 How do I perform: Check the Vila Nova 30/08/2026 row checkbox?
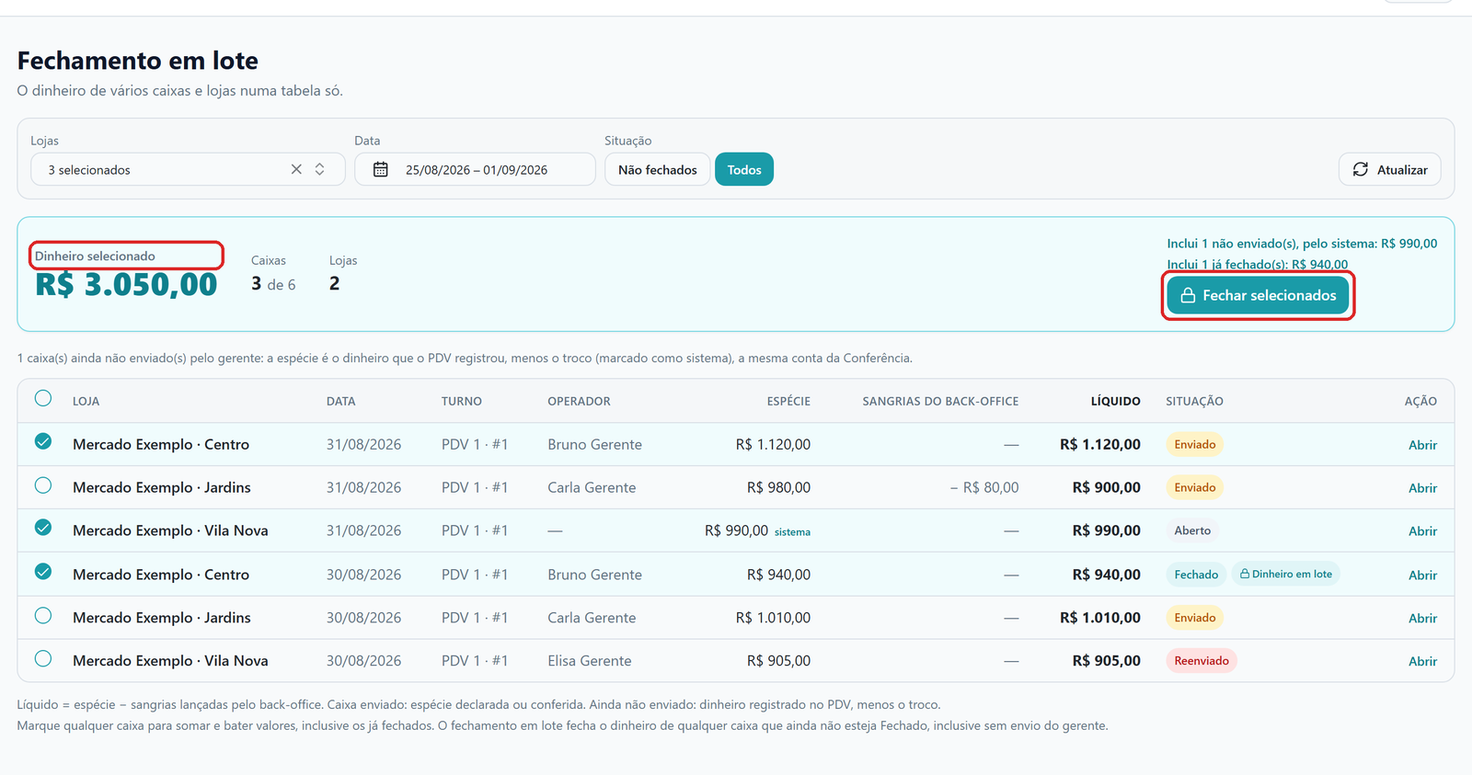click(43, 658)
